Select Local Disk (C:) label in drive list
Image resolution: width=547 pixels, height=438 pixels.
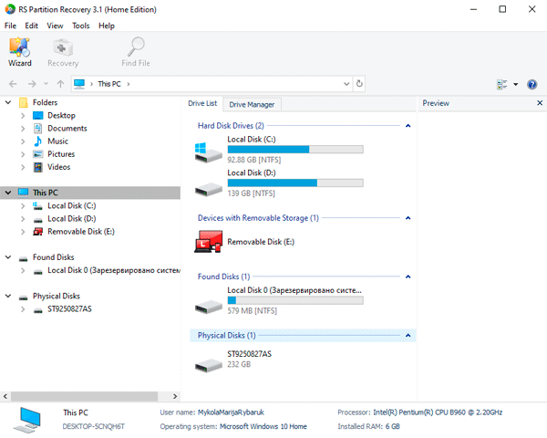click(252, 140)
